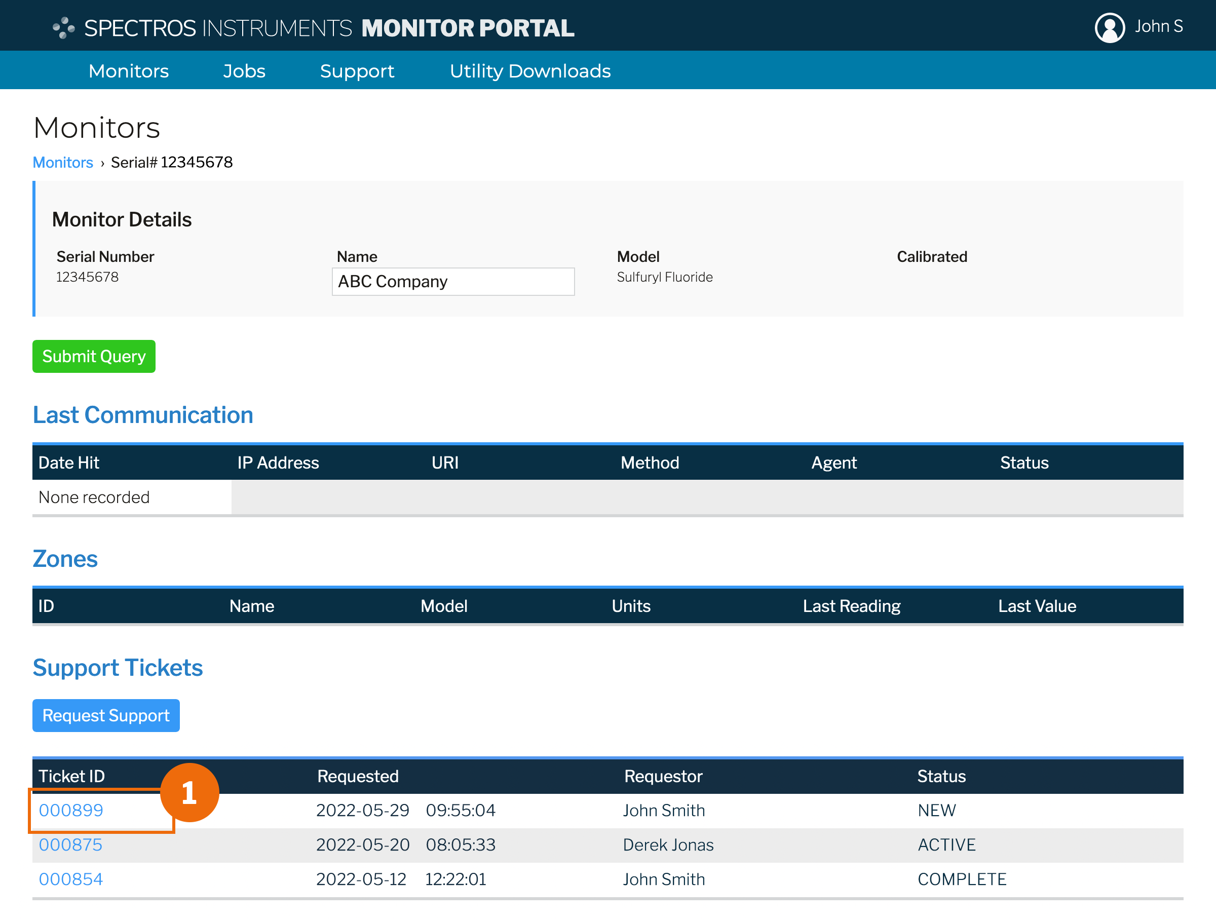The height and width of the screenshot is (922, 1216).
Task: Click the Last Reading column header
Action: point(851,606)
